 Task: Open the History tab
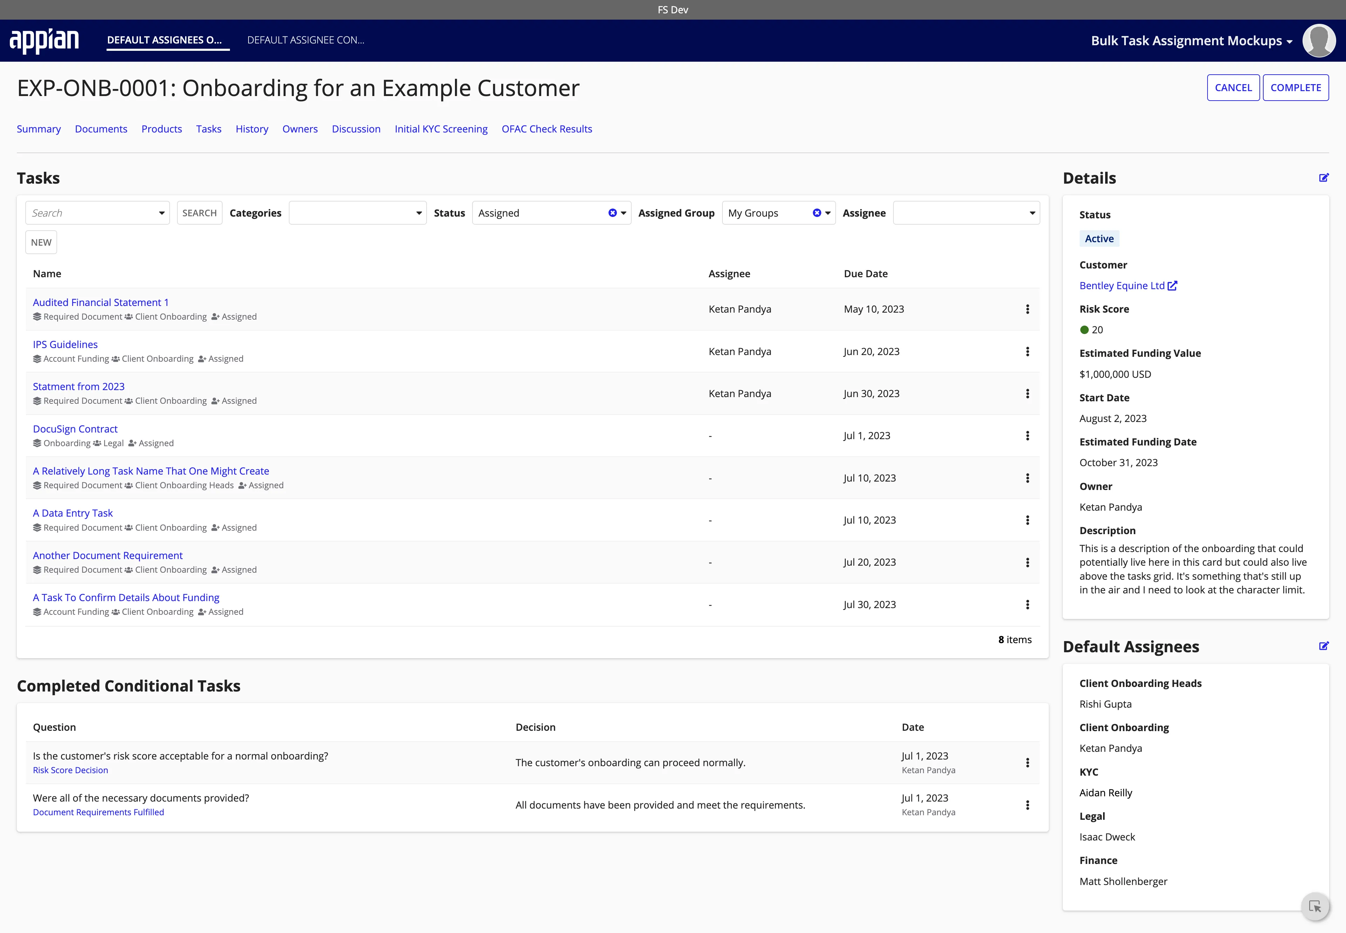pyautogui.click(x=252, y=129)
